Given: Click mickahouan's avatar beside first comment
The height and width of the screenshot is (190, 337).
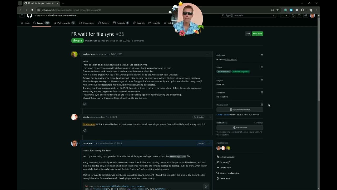Looking at the screenshot, I should (74, 54).
